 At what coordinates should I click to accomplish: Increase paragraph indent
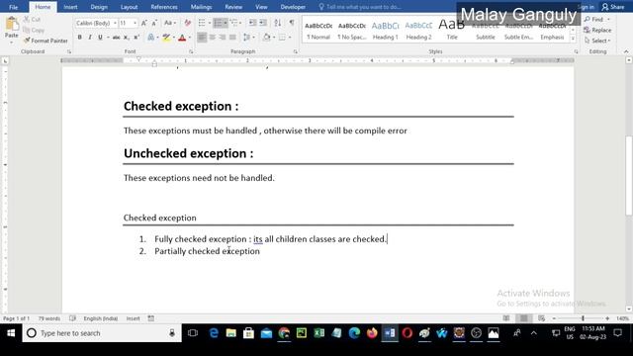coord(263,23)
